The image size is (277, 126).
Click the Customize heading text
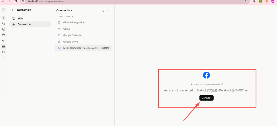(24, 10)
